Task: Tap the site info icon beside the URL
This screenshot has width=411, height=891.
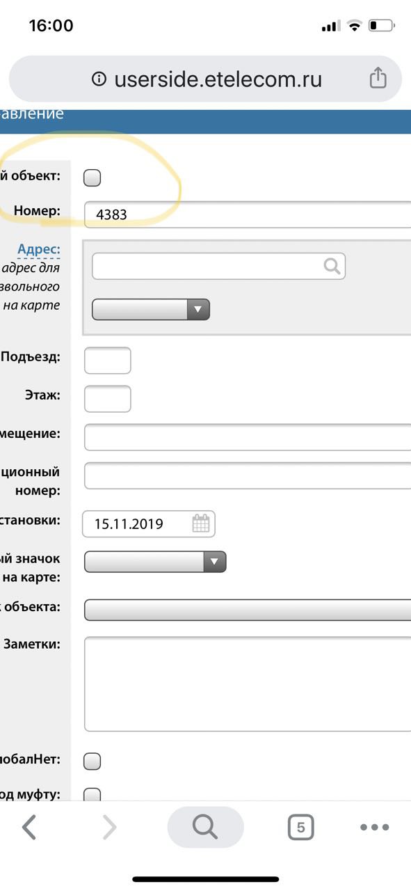Action: pos(99,79)
